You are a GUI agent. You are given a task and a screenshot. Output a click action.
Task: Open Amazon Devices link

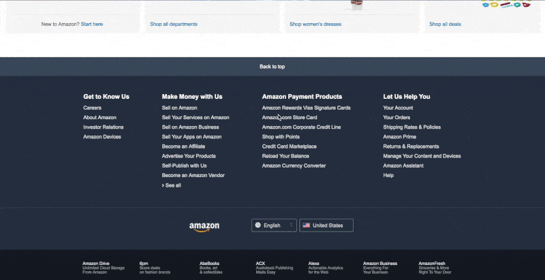(102, 137)
